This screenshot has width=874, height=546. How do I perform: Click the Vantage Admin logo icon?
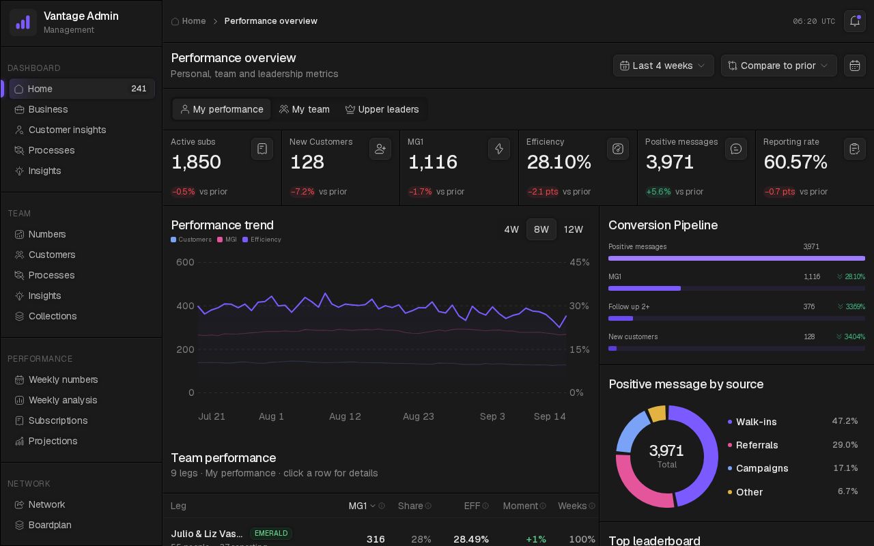pos(23,22)
